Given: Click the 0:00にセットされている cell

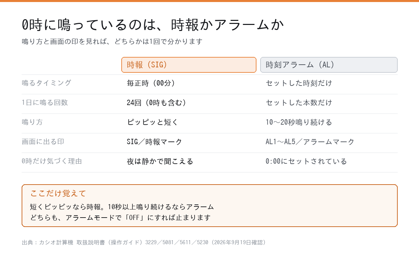Looking at the screenshot, I should 306,161.
